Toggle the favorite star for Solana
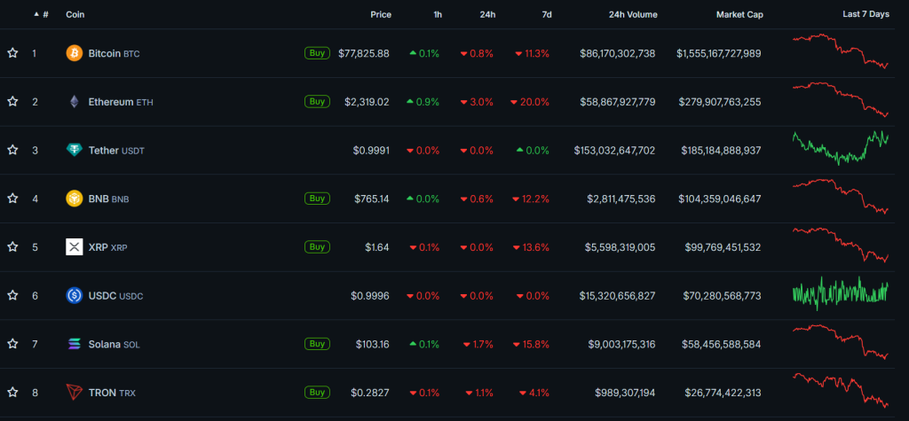 (12, 344)
